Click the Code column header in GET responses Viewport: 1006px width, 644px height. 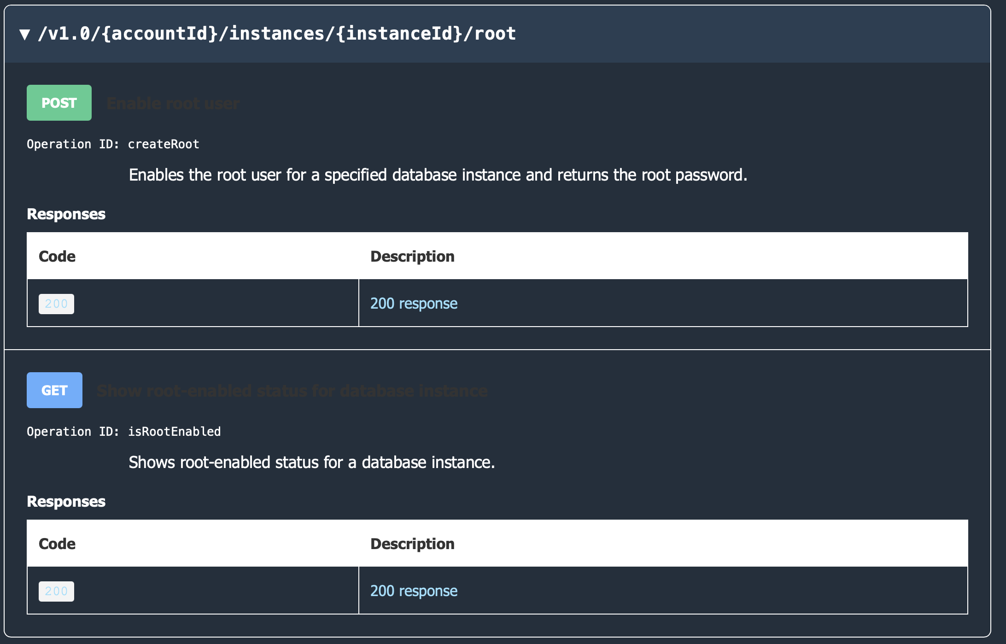pyautogui.click(x=57, y=544)
